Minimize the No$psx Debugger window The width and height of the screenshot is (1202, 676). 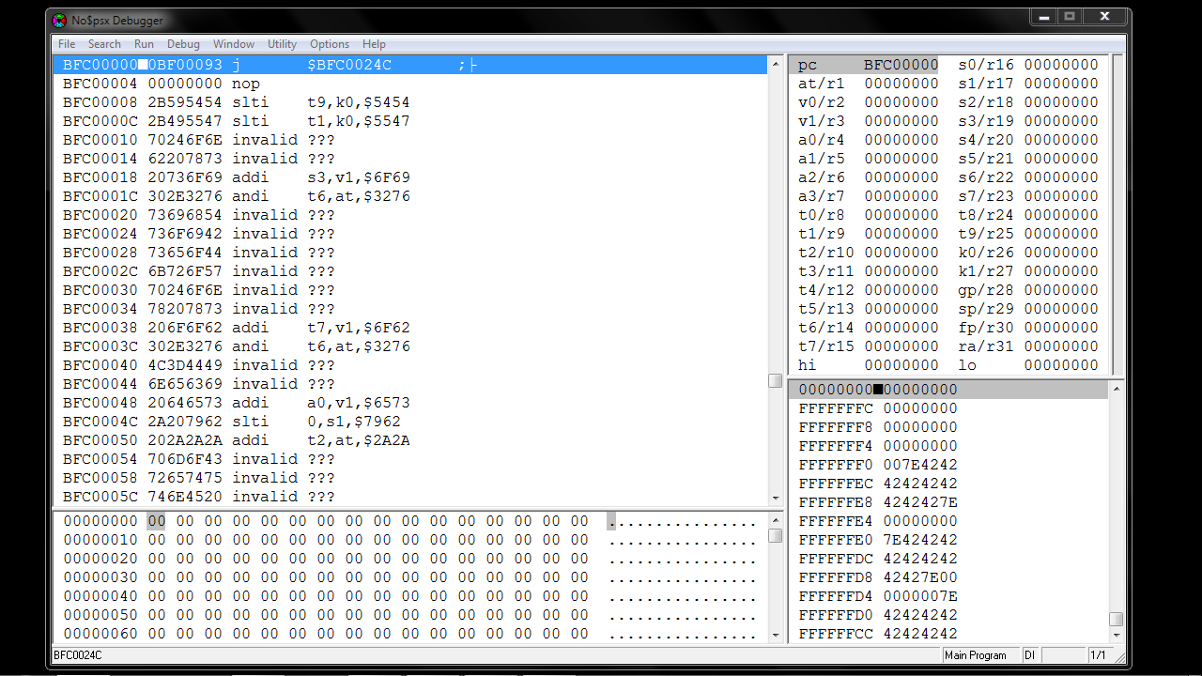pyautogui.click(x=1043, y=17)
